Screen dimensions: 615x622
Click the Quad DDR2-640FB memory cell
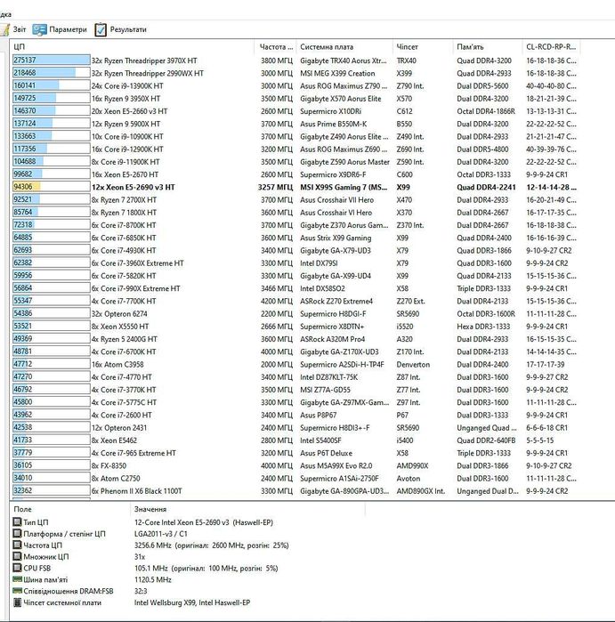(486, 440)
